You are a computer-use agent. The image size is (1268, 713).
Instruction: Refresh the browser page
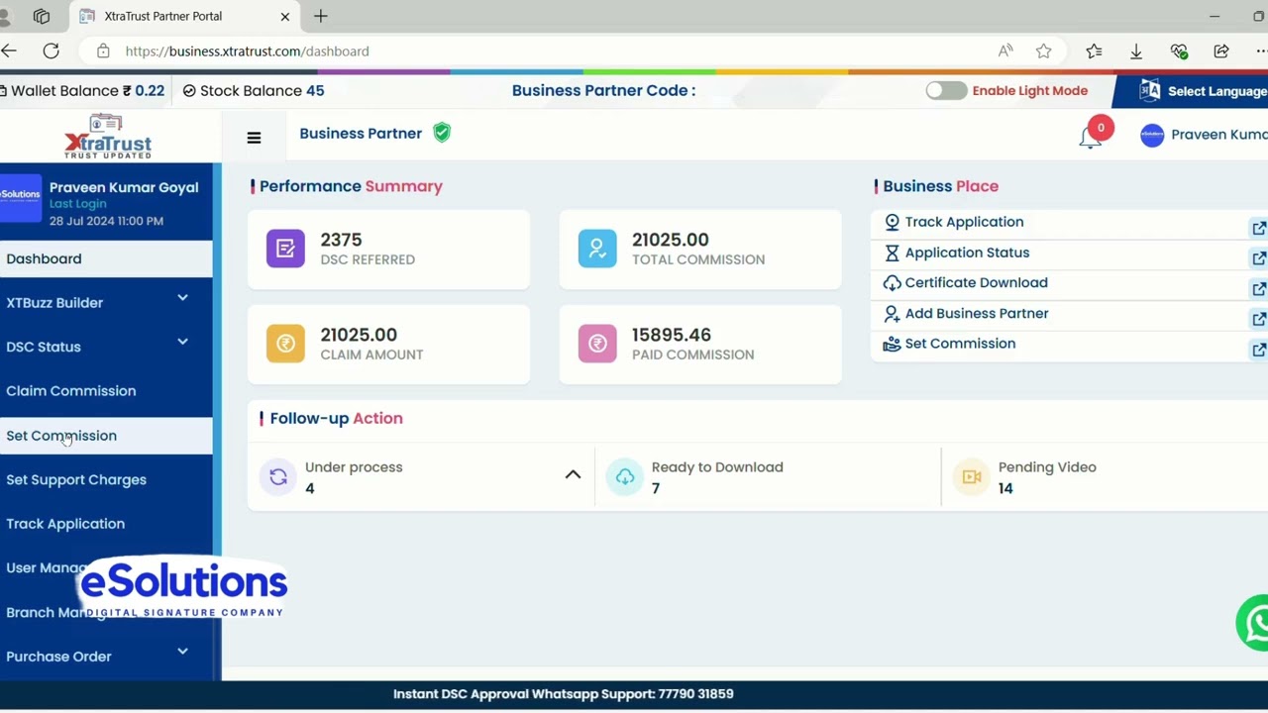click(51, 51)
